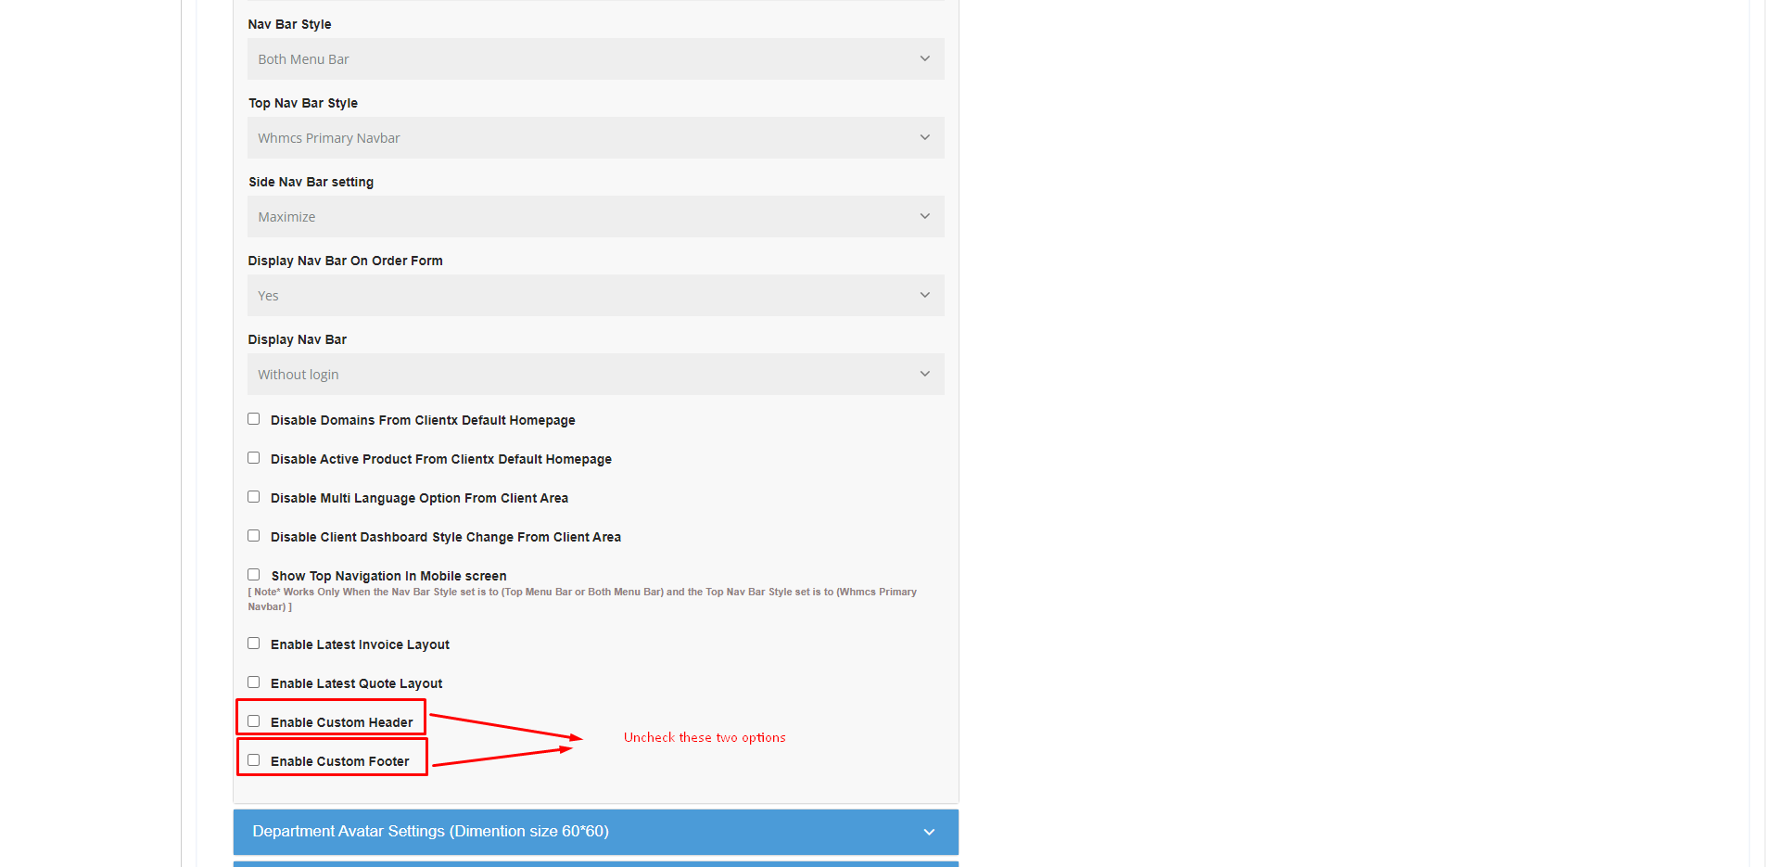Enable Disable Multi Language Option checkbox
The height and width of the screenshot is (867, 1766).
(254, 497)
